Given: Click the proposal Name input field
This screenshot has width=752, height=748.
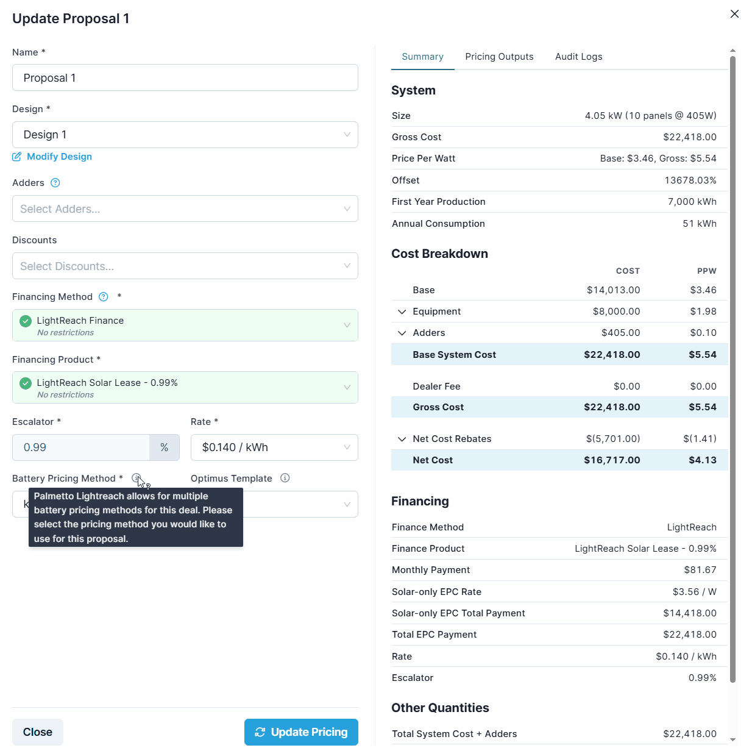Looking at the screenshot, I should pyautogui.click(x=185, y=78).
